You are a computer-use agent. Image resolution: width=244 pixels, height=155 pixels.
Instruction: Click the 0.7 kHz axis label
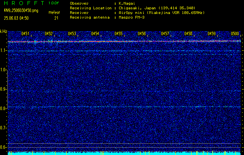pyautogui.click(x=3, y=128)
